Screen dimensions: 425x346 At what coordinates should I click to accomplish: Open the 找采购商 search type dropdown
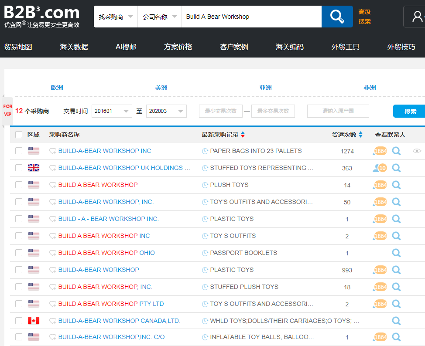point(115,17)
